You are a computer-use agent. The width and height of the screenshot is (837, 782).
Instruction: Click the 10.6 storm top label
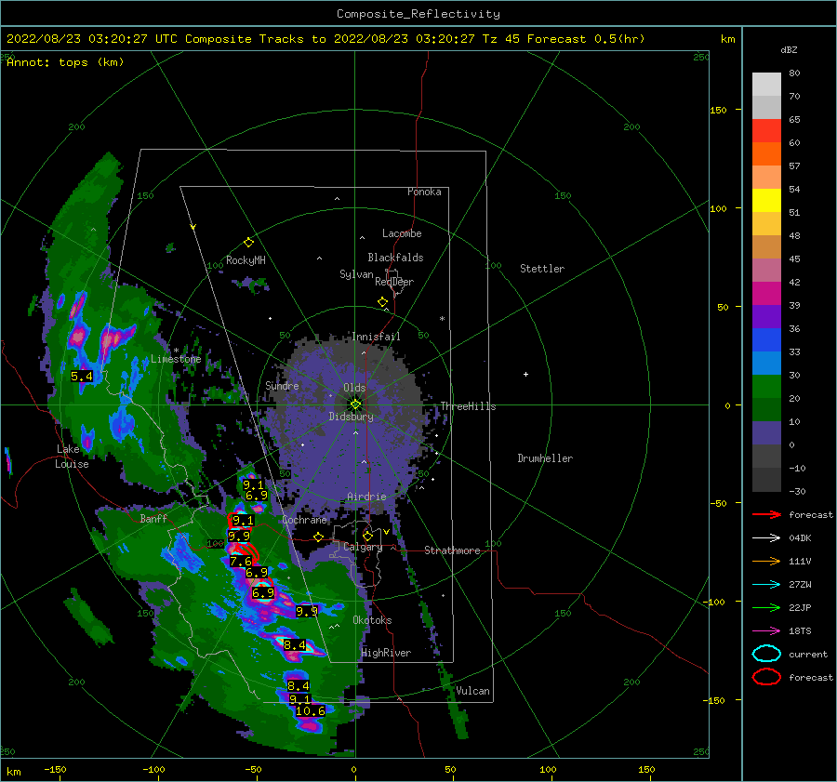(310, 711)
